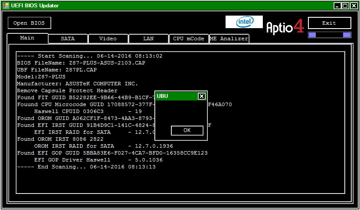
Task: Click the Open BIOS button
Action: 29,23
